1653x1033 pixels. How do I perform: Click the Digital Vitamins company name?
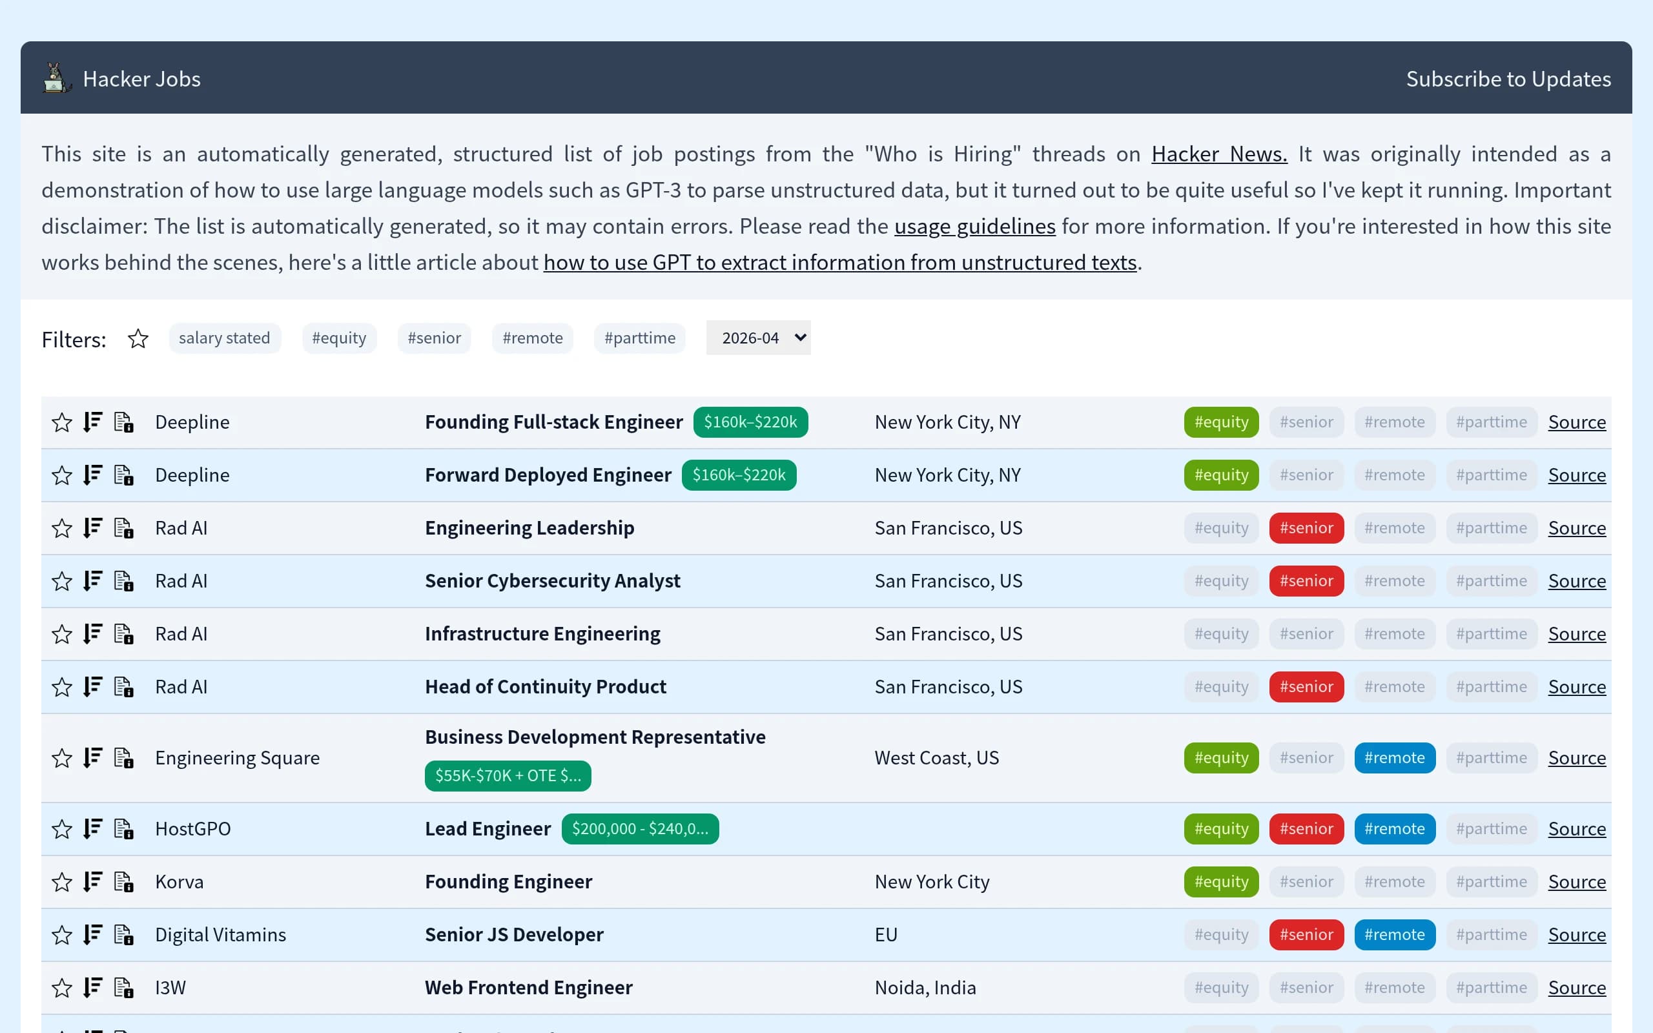[x=220, y=935]
